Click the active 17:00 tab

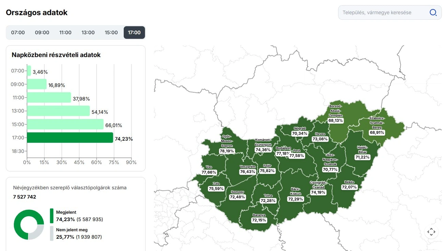point(134,33)
